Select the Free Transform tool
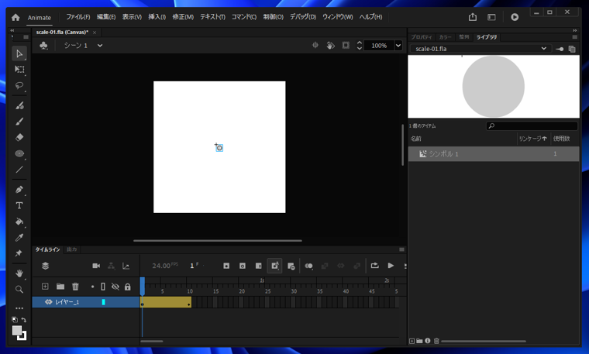The height and width of the screenshot is (354, 589). click(x=19, y=70)
